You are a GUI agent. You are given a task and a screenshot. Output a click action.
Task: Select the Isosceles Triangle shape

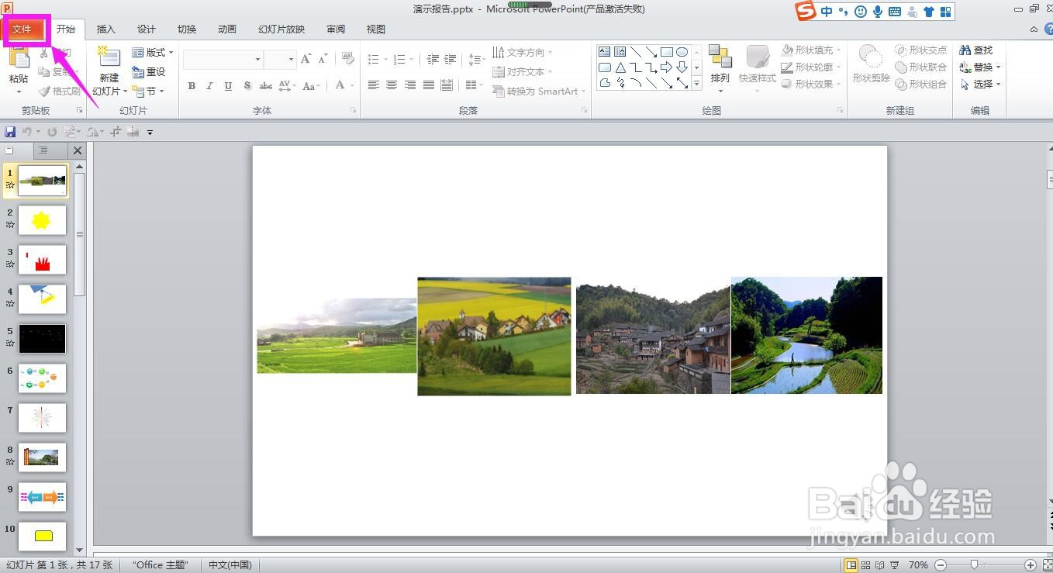(620, 67)
